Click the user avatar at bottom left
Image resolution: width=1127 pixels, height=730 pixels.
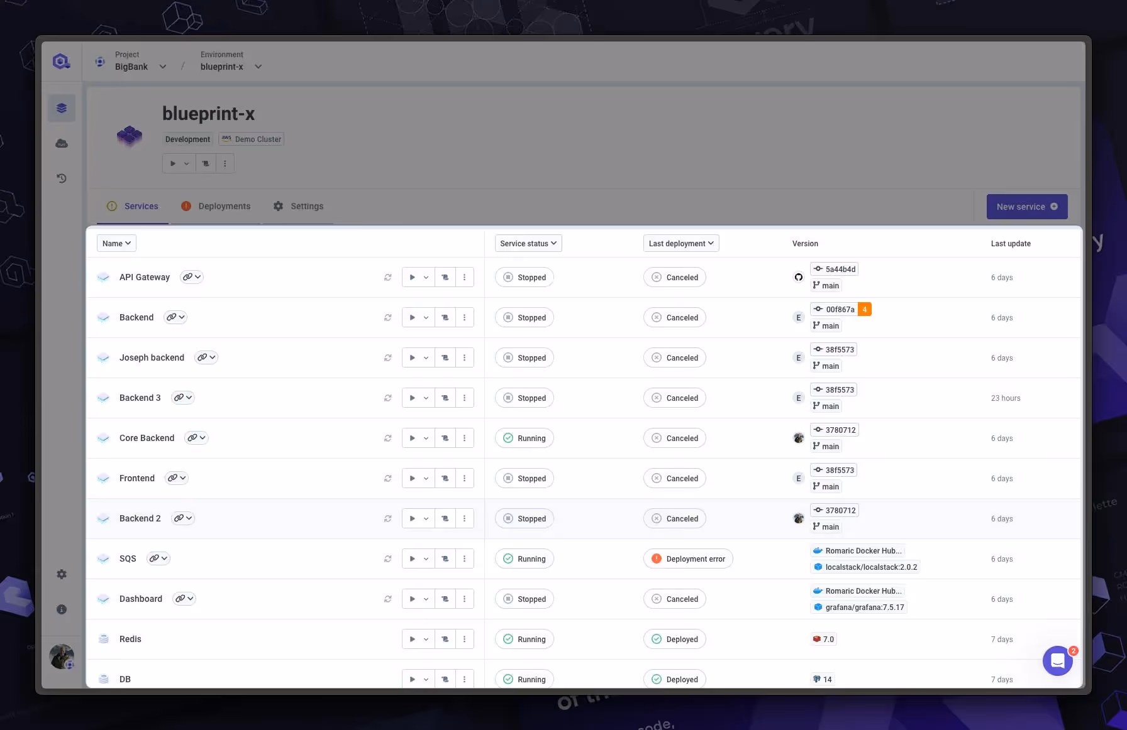click(x=61, y=656)
